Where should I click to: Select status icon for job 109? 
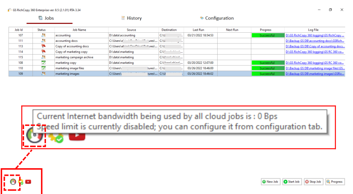[x=44, y=73]
